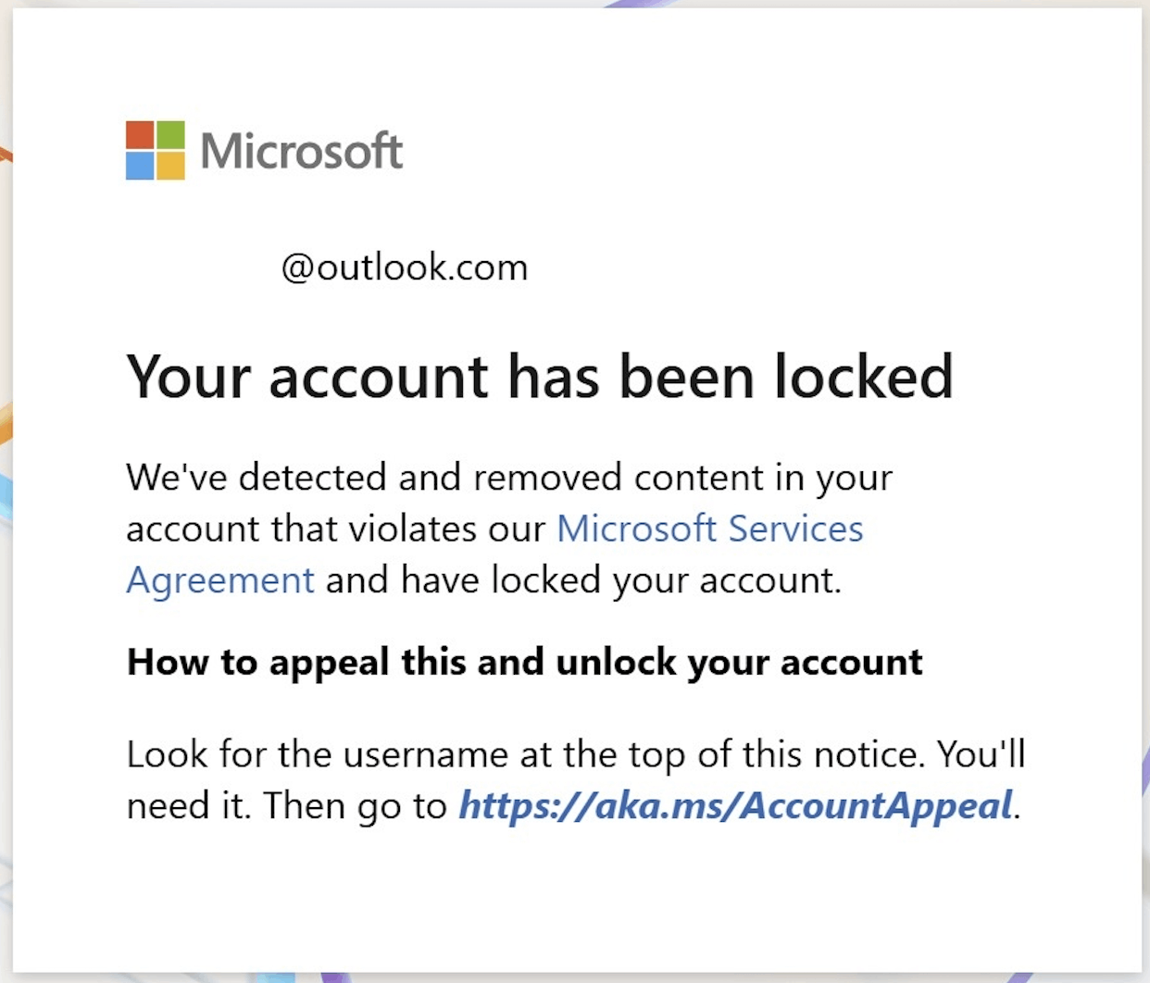1150x983 pixels.
Task: Click the "Agreement" link word on third line
Action: point(220,580)
